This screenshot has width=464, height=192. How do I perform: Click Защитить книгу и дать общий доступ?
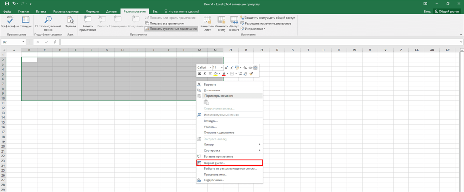(267, 18)
